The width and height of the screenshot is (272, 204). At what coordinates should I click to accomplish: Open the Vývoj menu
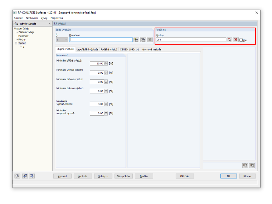click(44, 18)
